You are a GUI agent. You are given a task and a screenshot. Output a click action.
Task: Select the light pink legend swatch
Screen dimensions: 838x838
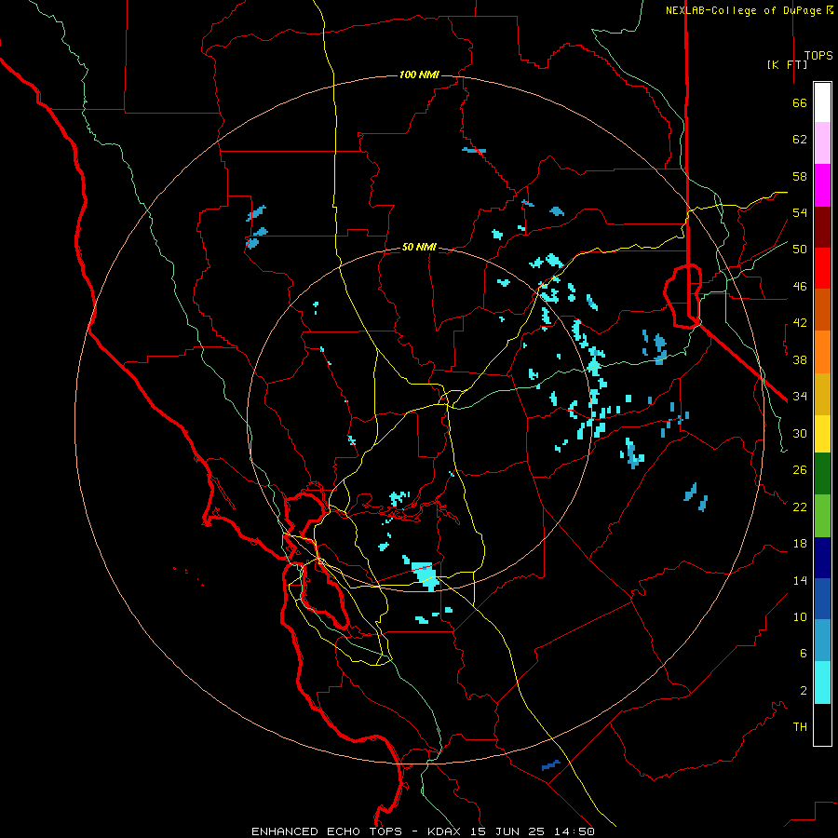822,142
